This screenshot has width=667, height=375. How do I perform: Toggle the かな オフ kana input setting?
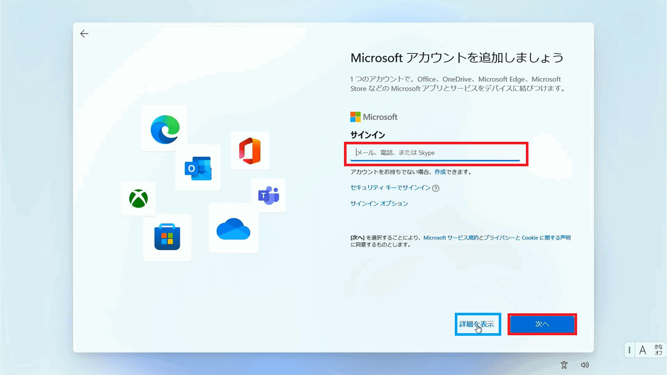click(x=658, y=350)
